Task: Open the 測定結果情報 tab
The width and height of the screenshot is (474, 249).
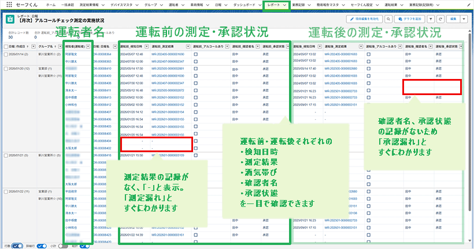Action: [x=89, y=5]
